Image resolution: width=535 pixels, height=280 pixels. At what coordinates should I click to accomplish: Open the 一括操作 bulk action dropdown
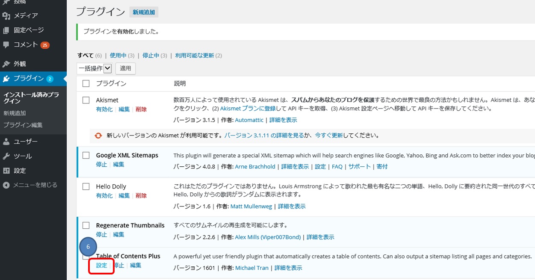coord(94,68)
